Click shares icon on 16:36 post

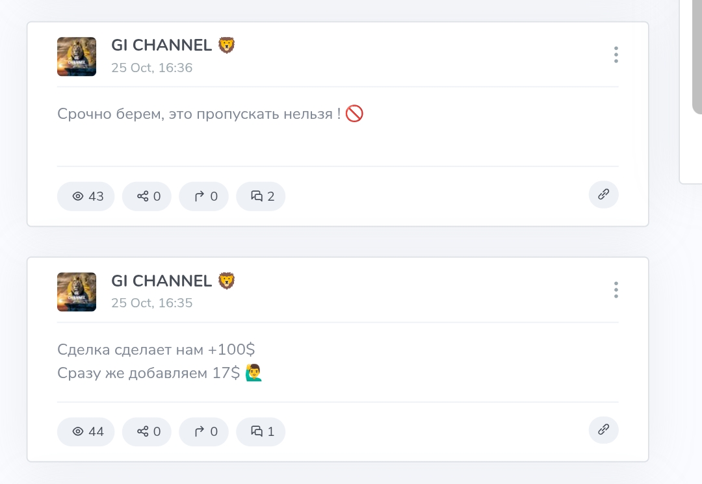coord(143,196)
